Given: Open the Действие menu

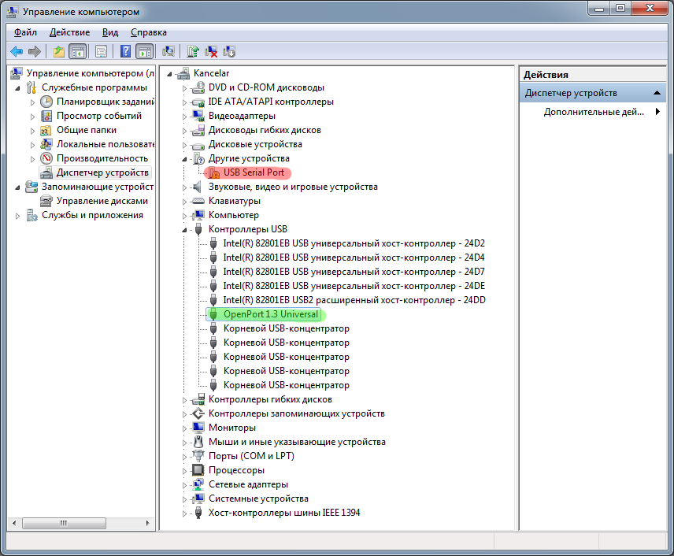Looking at the screenshot, I should 69,32.
